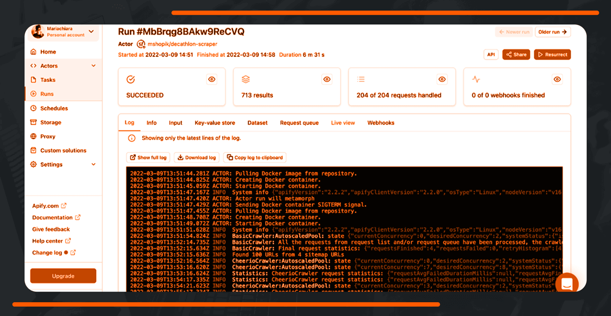Open the Give feedback link
Viewport: 611px width, 316px height.
(51, 229)
